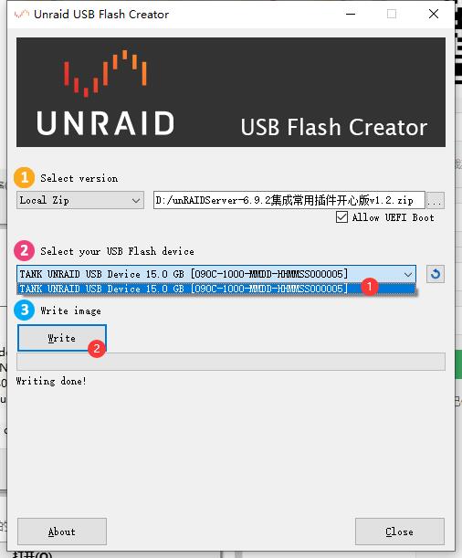Toggle the Allow UEFI Boot checkbox

click(341, 217)
